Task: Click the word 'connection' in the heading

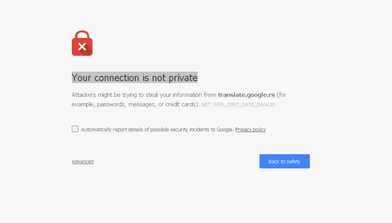Action: (x=117, y=78)
